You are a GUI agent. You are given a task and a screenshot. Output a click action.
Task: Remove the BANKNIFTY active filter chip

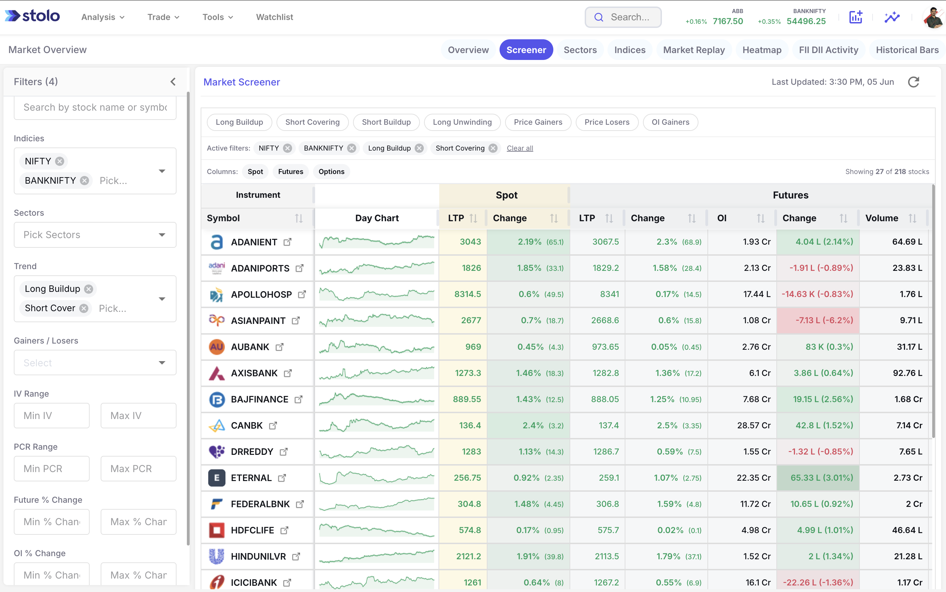point(352,148)
